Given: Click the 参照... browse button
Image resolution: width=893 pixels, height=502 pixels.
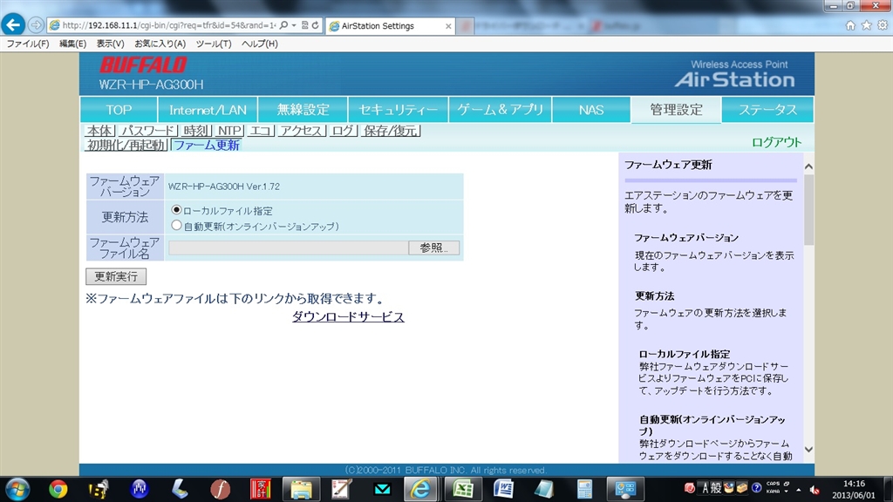Looking at the screenshot, I should (x=433, y=248).
